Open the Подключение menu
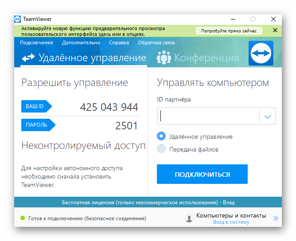 tap(36, 43)
